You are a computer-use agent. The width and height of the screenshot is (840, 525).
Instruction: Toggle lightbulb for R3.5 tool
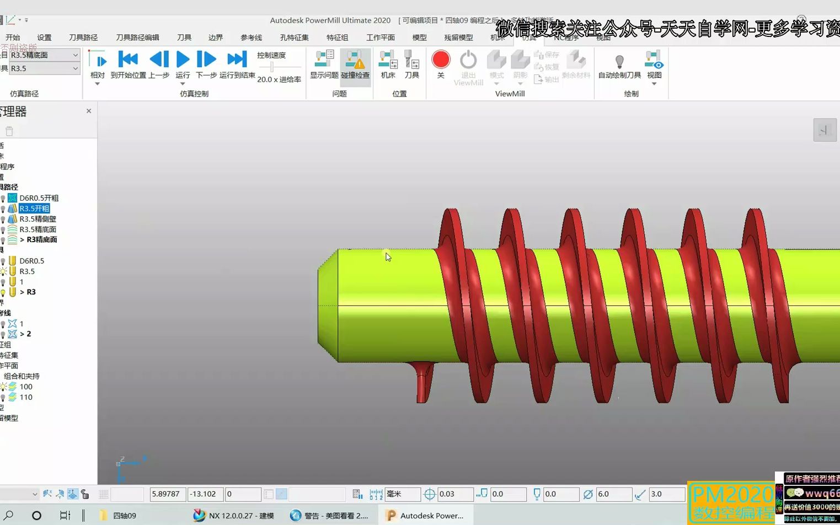coord(3,272)
